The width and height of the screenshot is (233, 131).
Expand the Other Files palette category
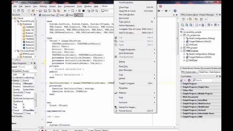181,90
